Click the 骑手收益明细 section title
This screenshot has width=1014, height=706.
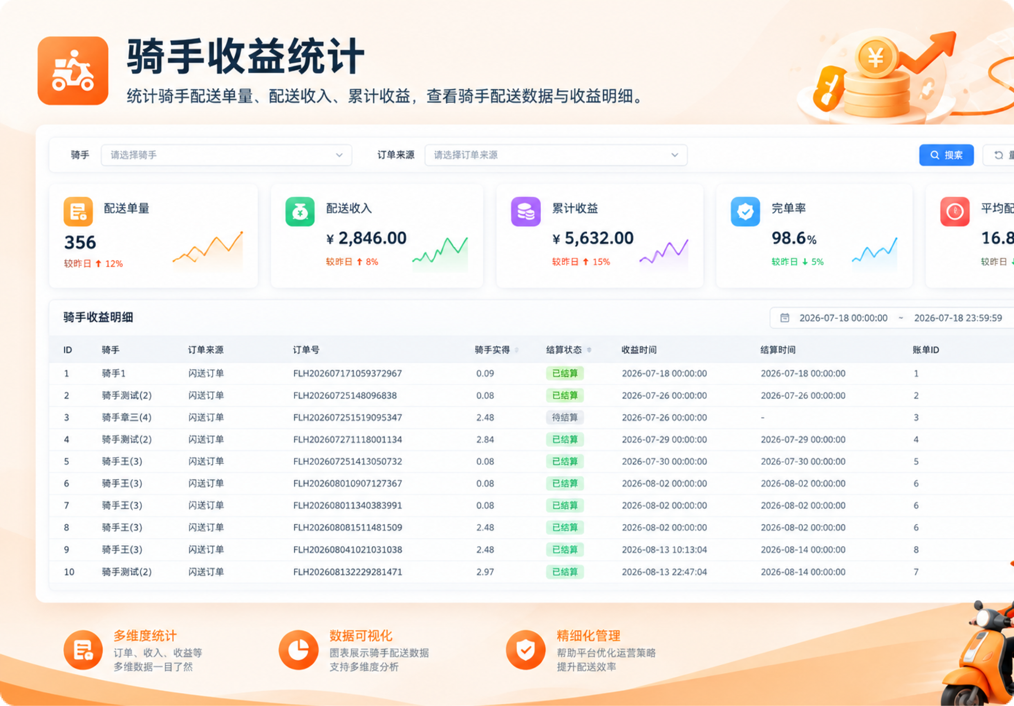[98, 317]
